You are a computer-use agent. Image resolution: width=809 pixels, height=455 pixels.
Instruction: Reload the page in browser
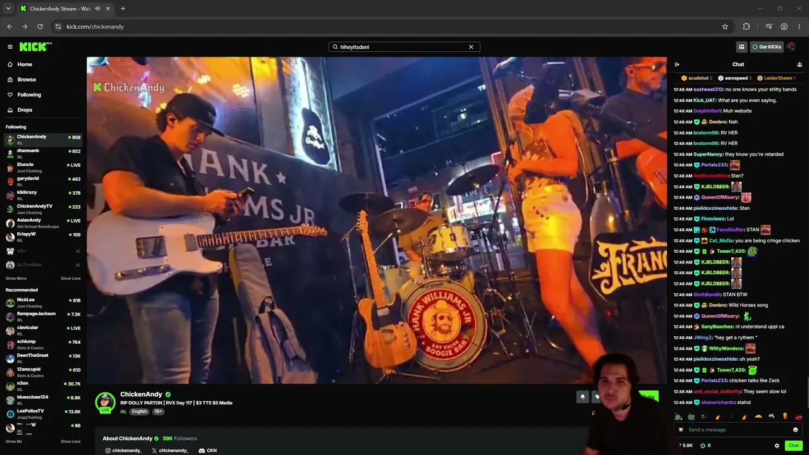40,27
